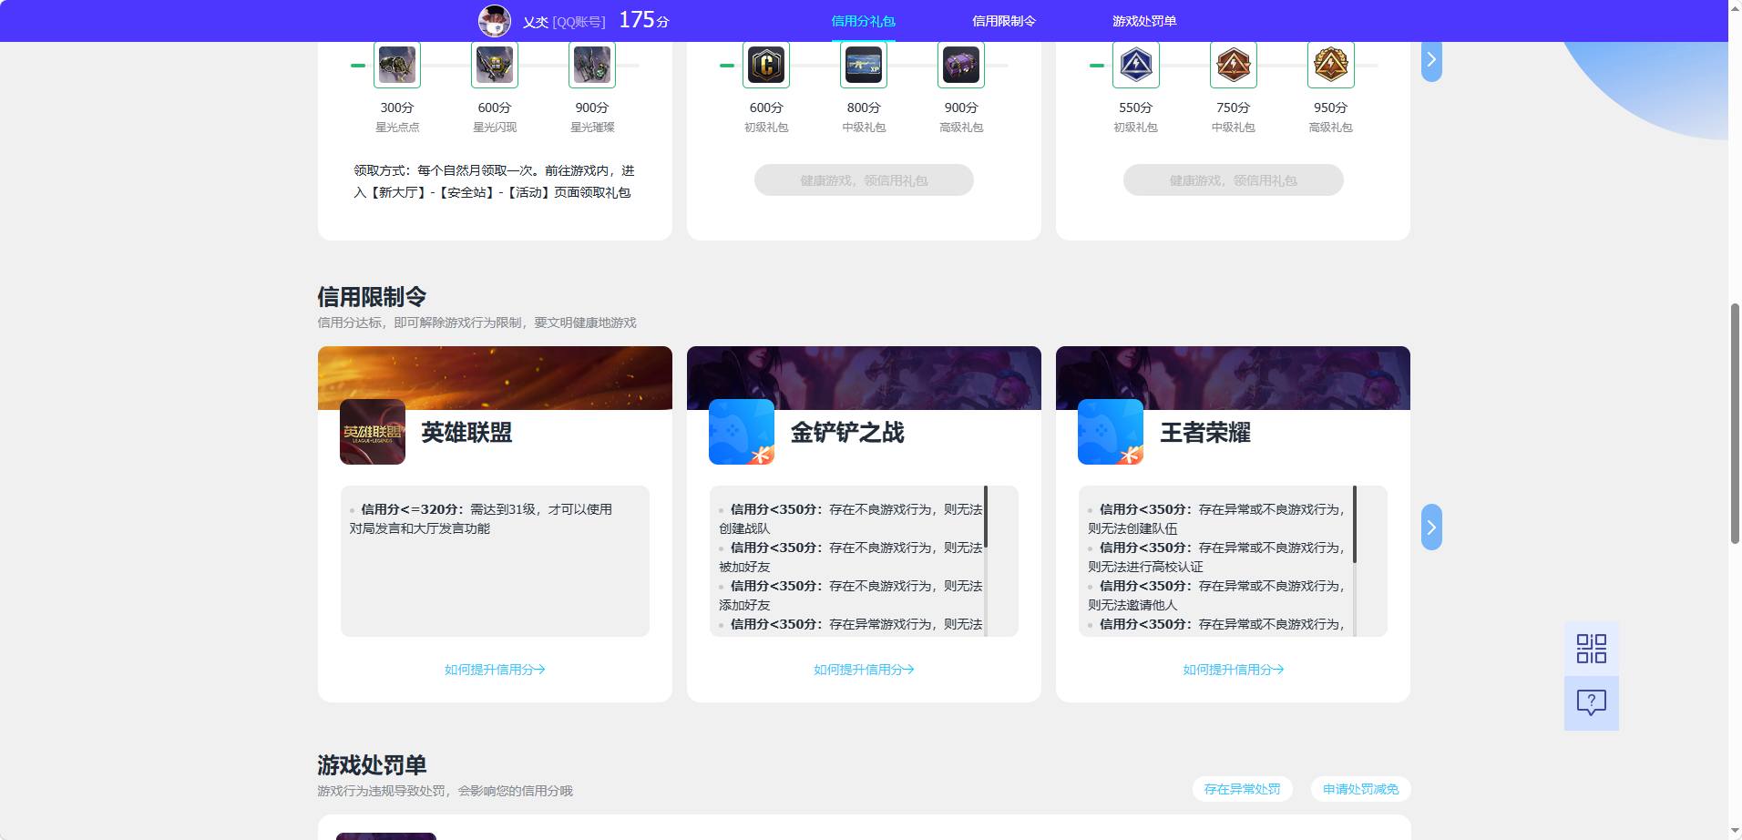Click the 金铲铲之战 restriction list scrollbar
The height and width of the screenshot is (840, 1742).
pos(986,517)
